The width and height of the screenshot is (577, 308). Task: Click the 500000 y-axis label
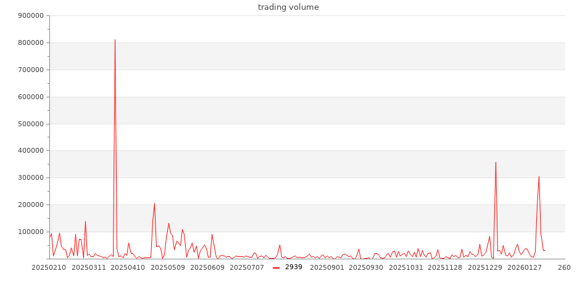click(x=31, y=124)
